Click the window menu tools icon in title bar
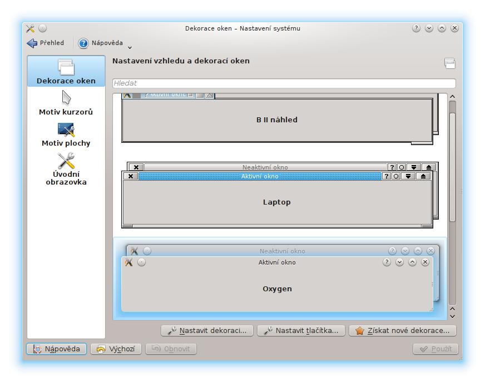485x383 pixels. [30, 28]
